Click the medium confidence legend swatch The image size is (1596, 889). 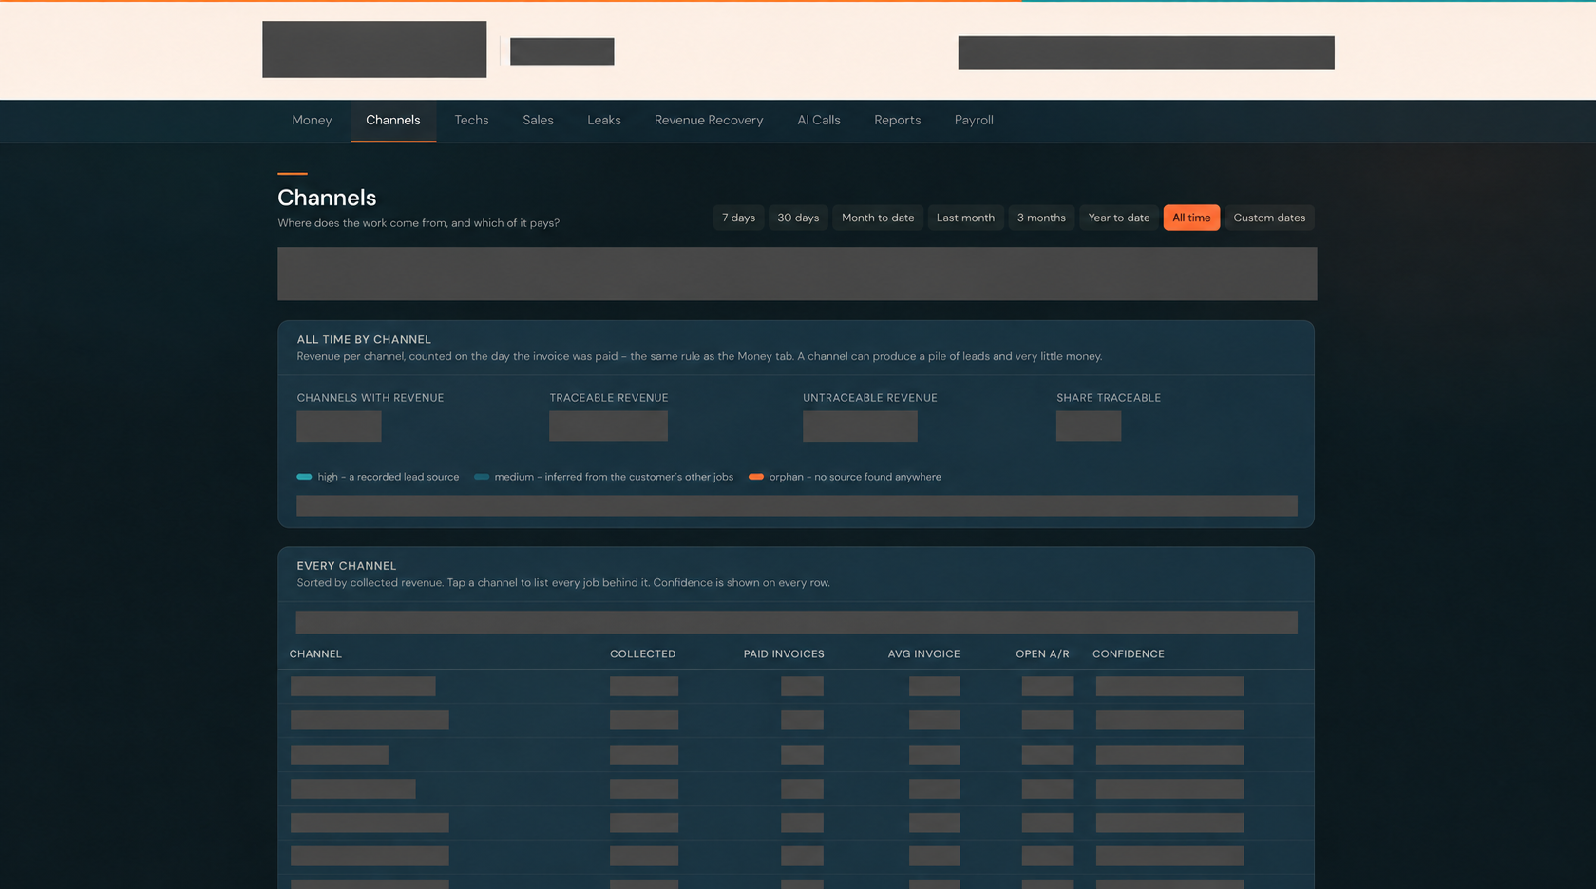tap(482, 477)
